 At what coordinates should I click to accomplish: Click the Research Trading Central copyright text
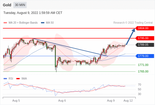[x=133, y=23]
